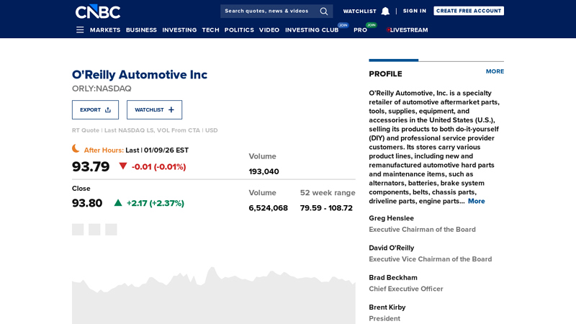This screenshot has width=576, height=324.
Task: Click the -0.01 (-0.01%) change value
Action: (x=158, y=167)
